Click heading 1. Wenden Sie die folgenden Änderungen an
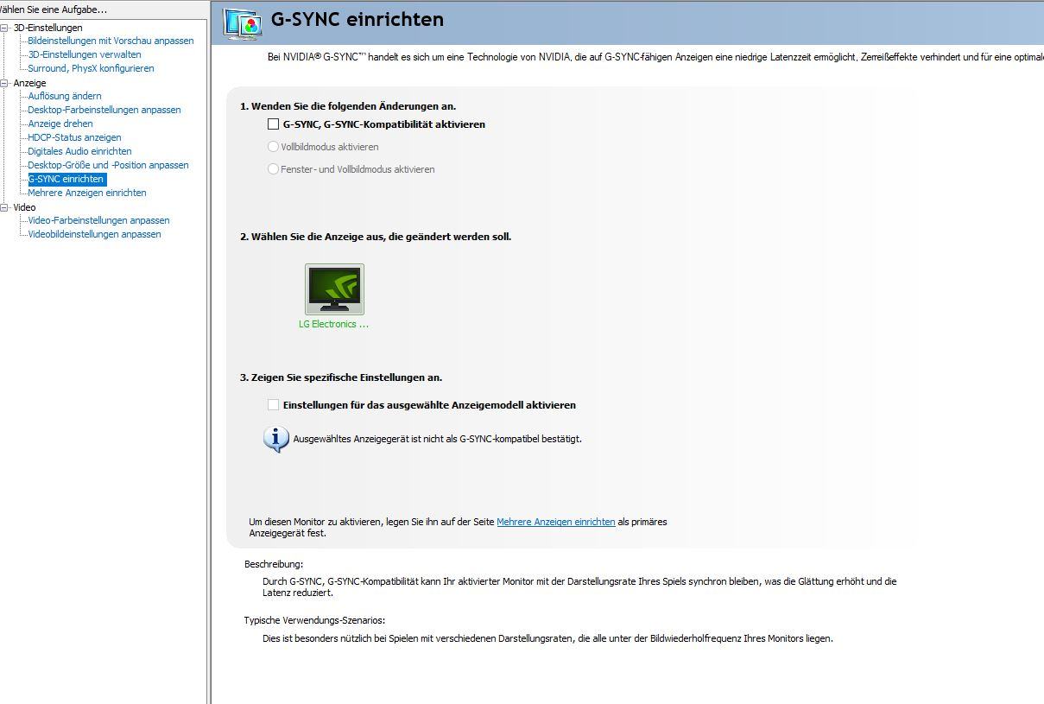This screenshot has height=704, width=1044. (x=348, y=106)
